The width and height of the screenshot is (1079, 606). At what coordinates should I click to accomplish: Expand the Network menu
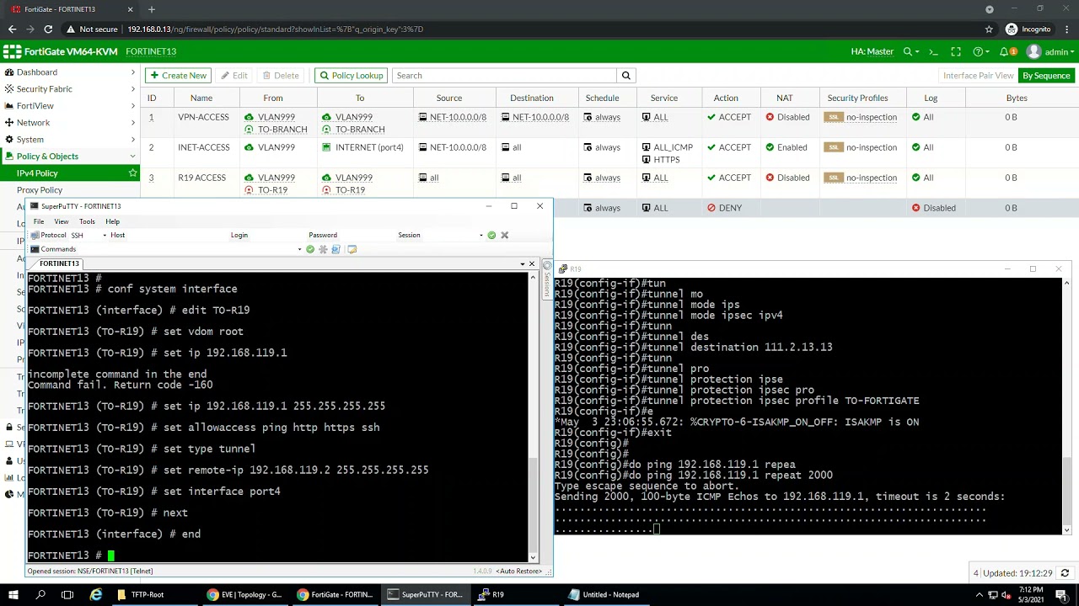[x=70, y=123]
